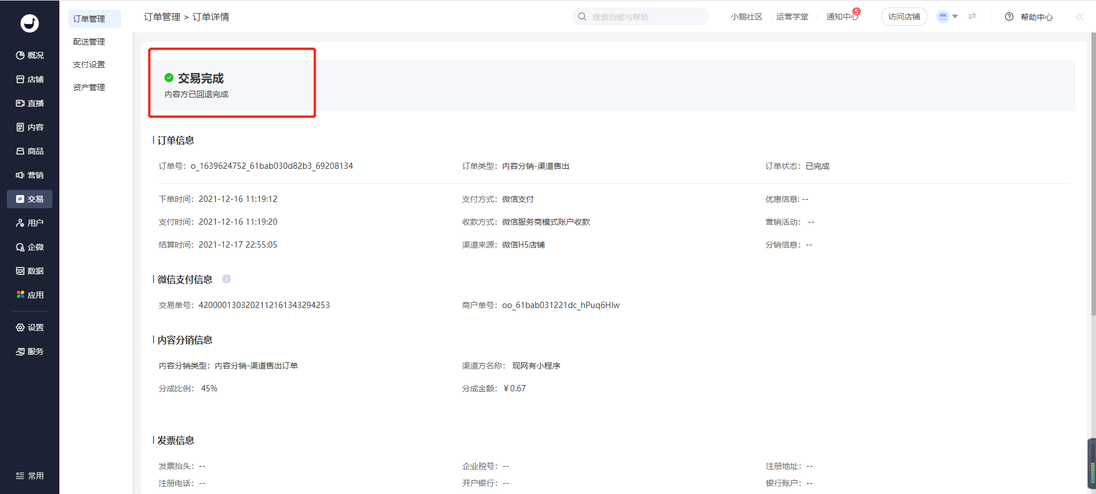Open 小鹅社区 community link
The width and height of the screenshot is (1096, 494).
click(746, 17)
